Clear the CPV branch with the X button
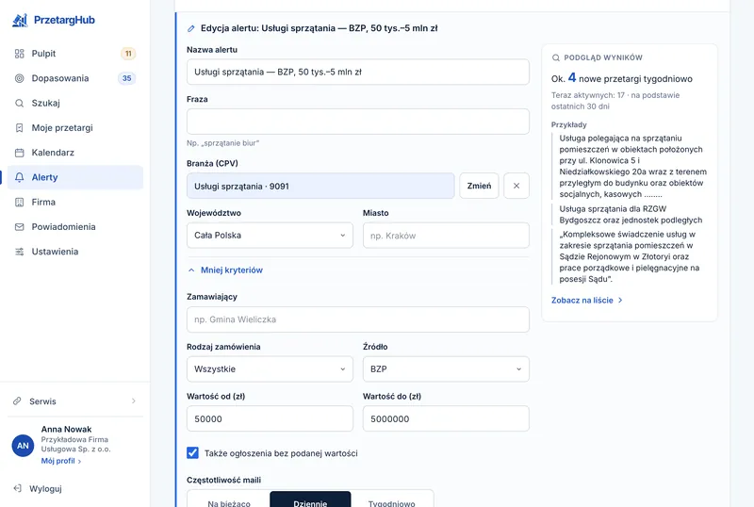The width and height of the screenshot is (754, 507). click(x=516, y=186)
